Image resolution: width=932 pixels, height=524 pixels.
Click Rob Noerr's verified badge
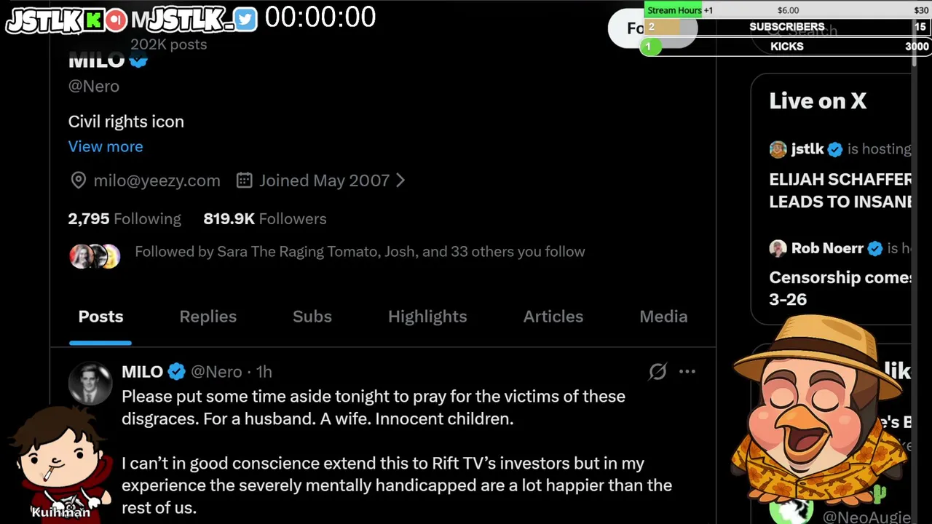coord(875,248)
